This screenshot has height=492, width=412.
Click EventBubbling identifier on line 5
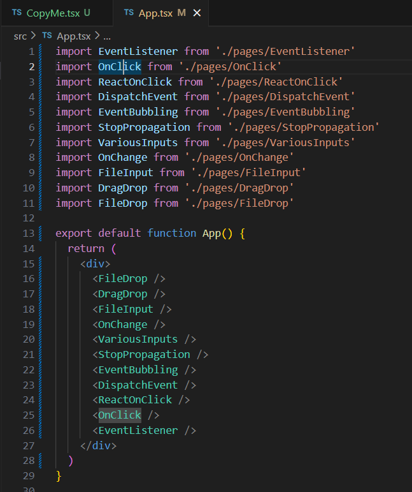(x=138, y=112)
